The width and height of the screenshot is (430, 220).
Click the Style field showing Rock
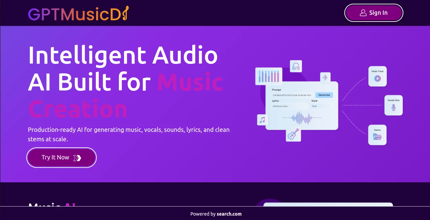[x=322, y=106]
